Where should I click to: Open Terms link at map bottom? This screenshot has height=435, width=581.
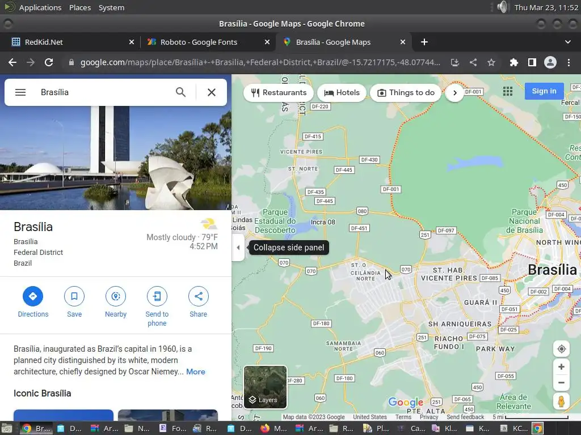tap(403, 417)
